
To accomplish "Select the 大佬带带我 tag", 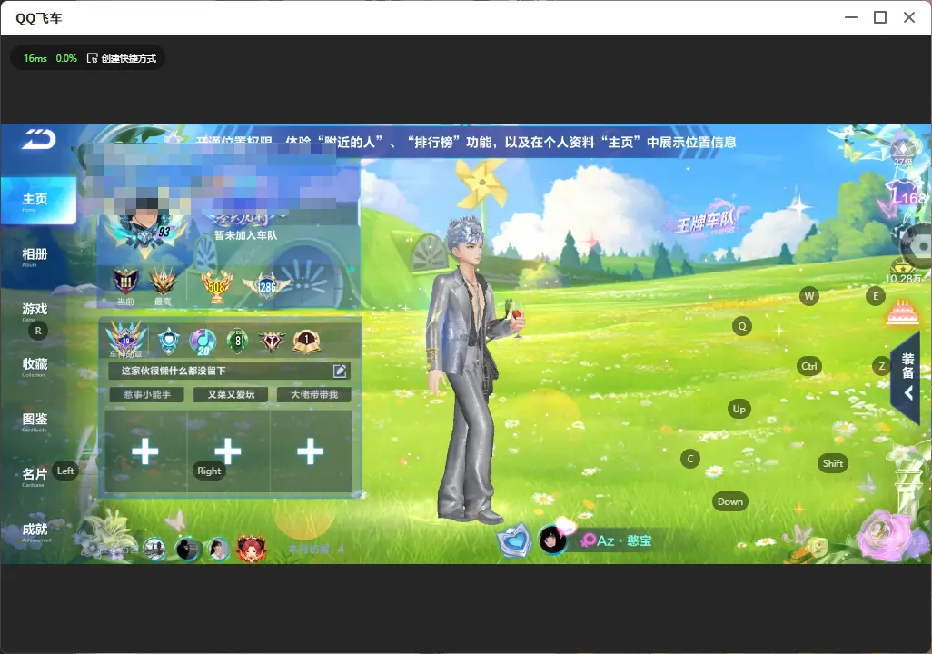I will tap(313, 394).
